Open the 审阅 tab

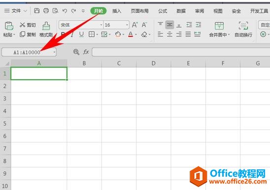(200, 11)
